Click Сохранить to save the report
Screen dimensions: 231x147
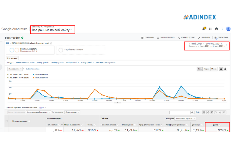tap(148, 38)
